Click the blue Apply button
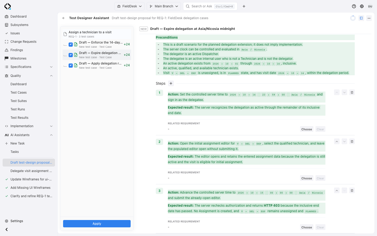Screen dimensions: 377x236 click(97, 224)
